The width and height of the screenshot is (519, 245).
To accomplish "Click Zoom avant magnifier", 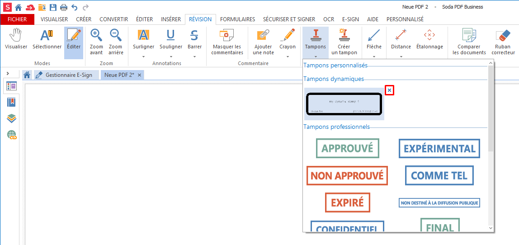I will [x=96, y=42].
